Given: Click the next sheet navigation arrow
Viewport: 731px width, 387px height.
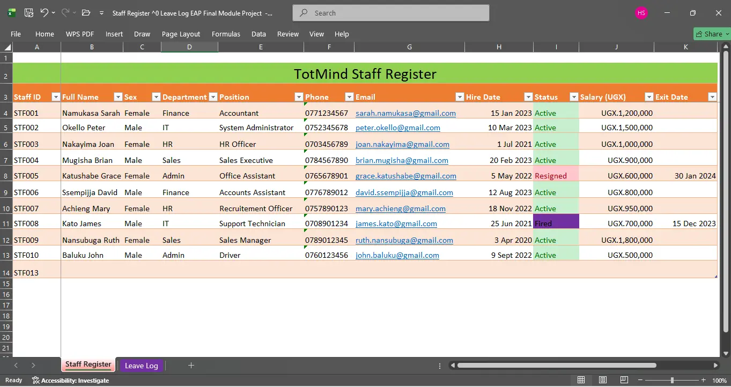Looking at the screenshot, I should (x=33, y=366).
